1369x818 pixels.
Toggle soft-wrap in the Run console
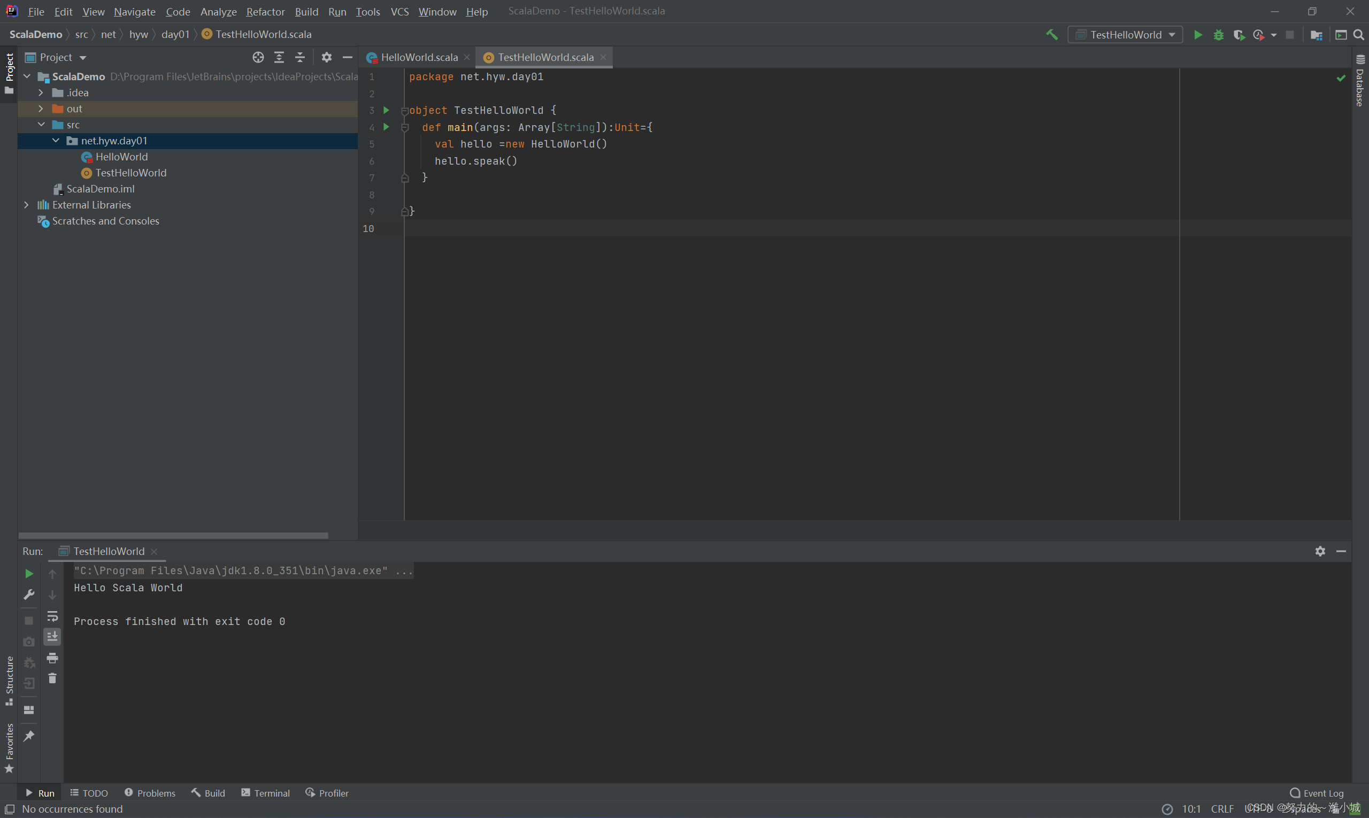tap(52, 616)
